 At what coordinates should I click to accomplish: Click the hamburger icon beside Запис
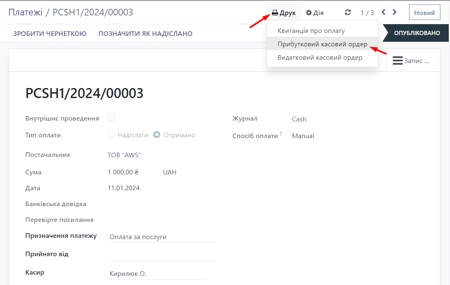pyautogui.click(x=397, y=61)
